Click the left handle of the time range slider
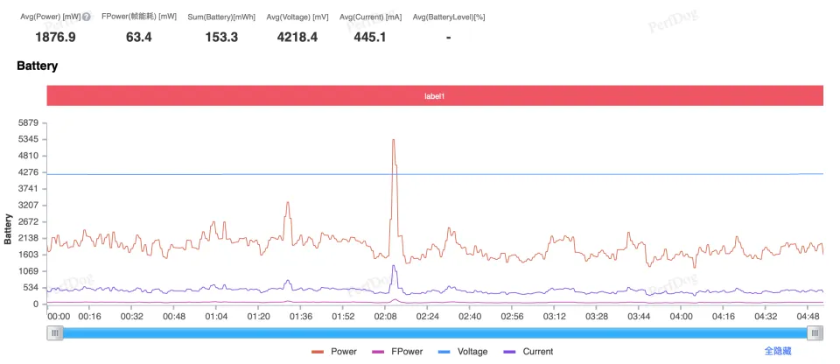Viewport: 840px width, 364px height. coord(56,332)
